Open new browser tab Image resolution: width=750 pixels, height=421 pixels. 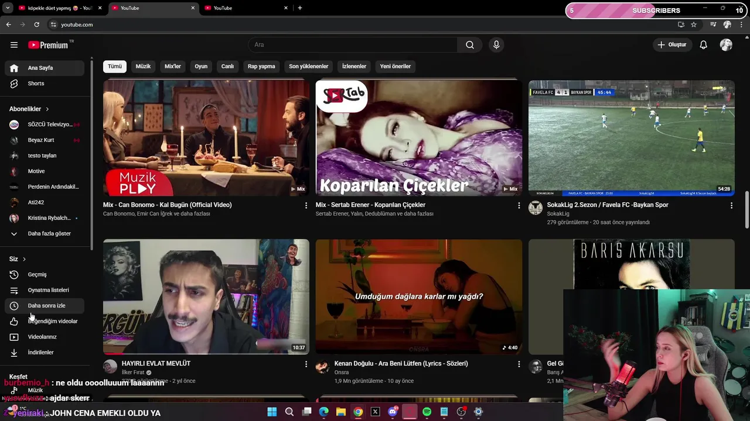300,8
